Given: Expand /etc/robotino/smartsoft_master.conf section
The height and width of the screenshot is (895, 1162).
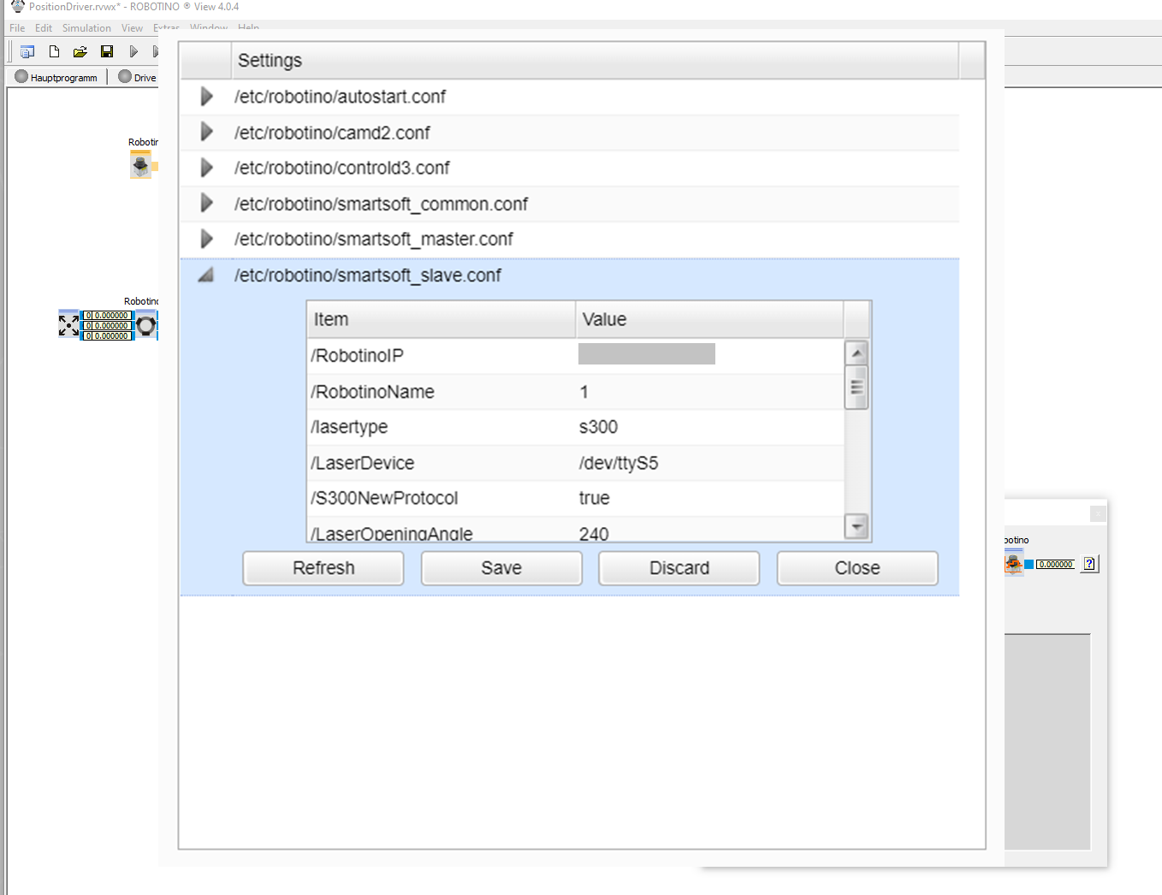Looking at the screenshot, I should tap(206, 240).
